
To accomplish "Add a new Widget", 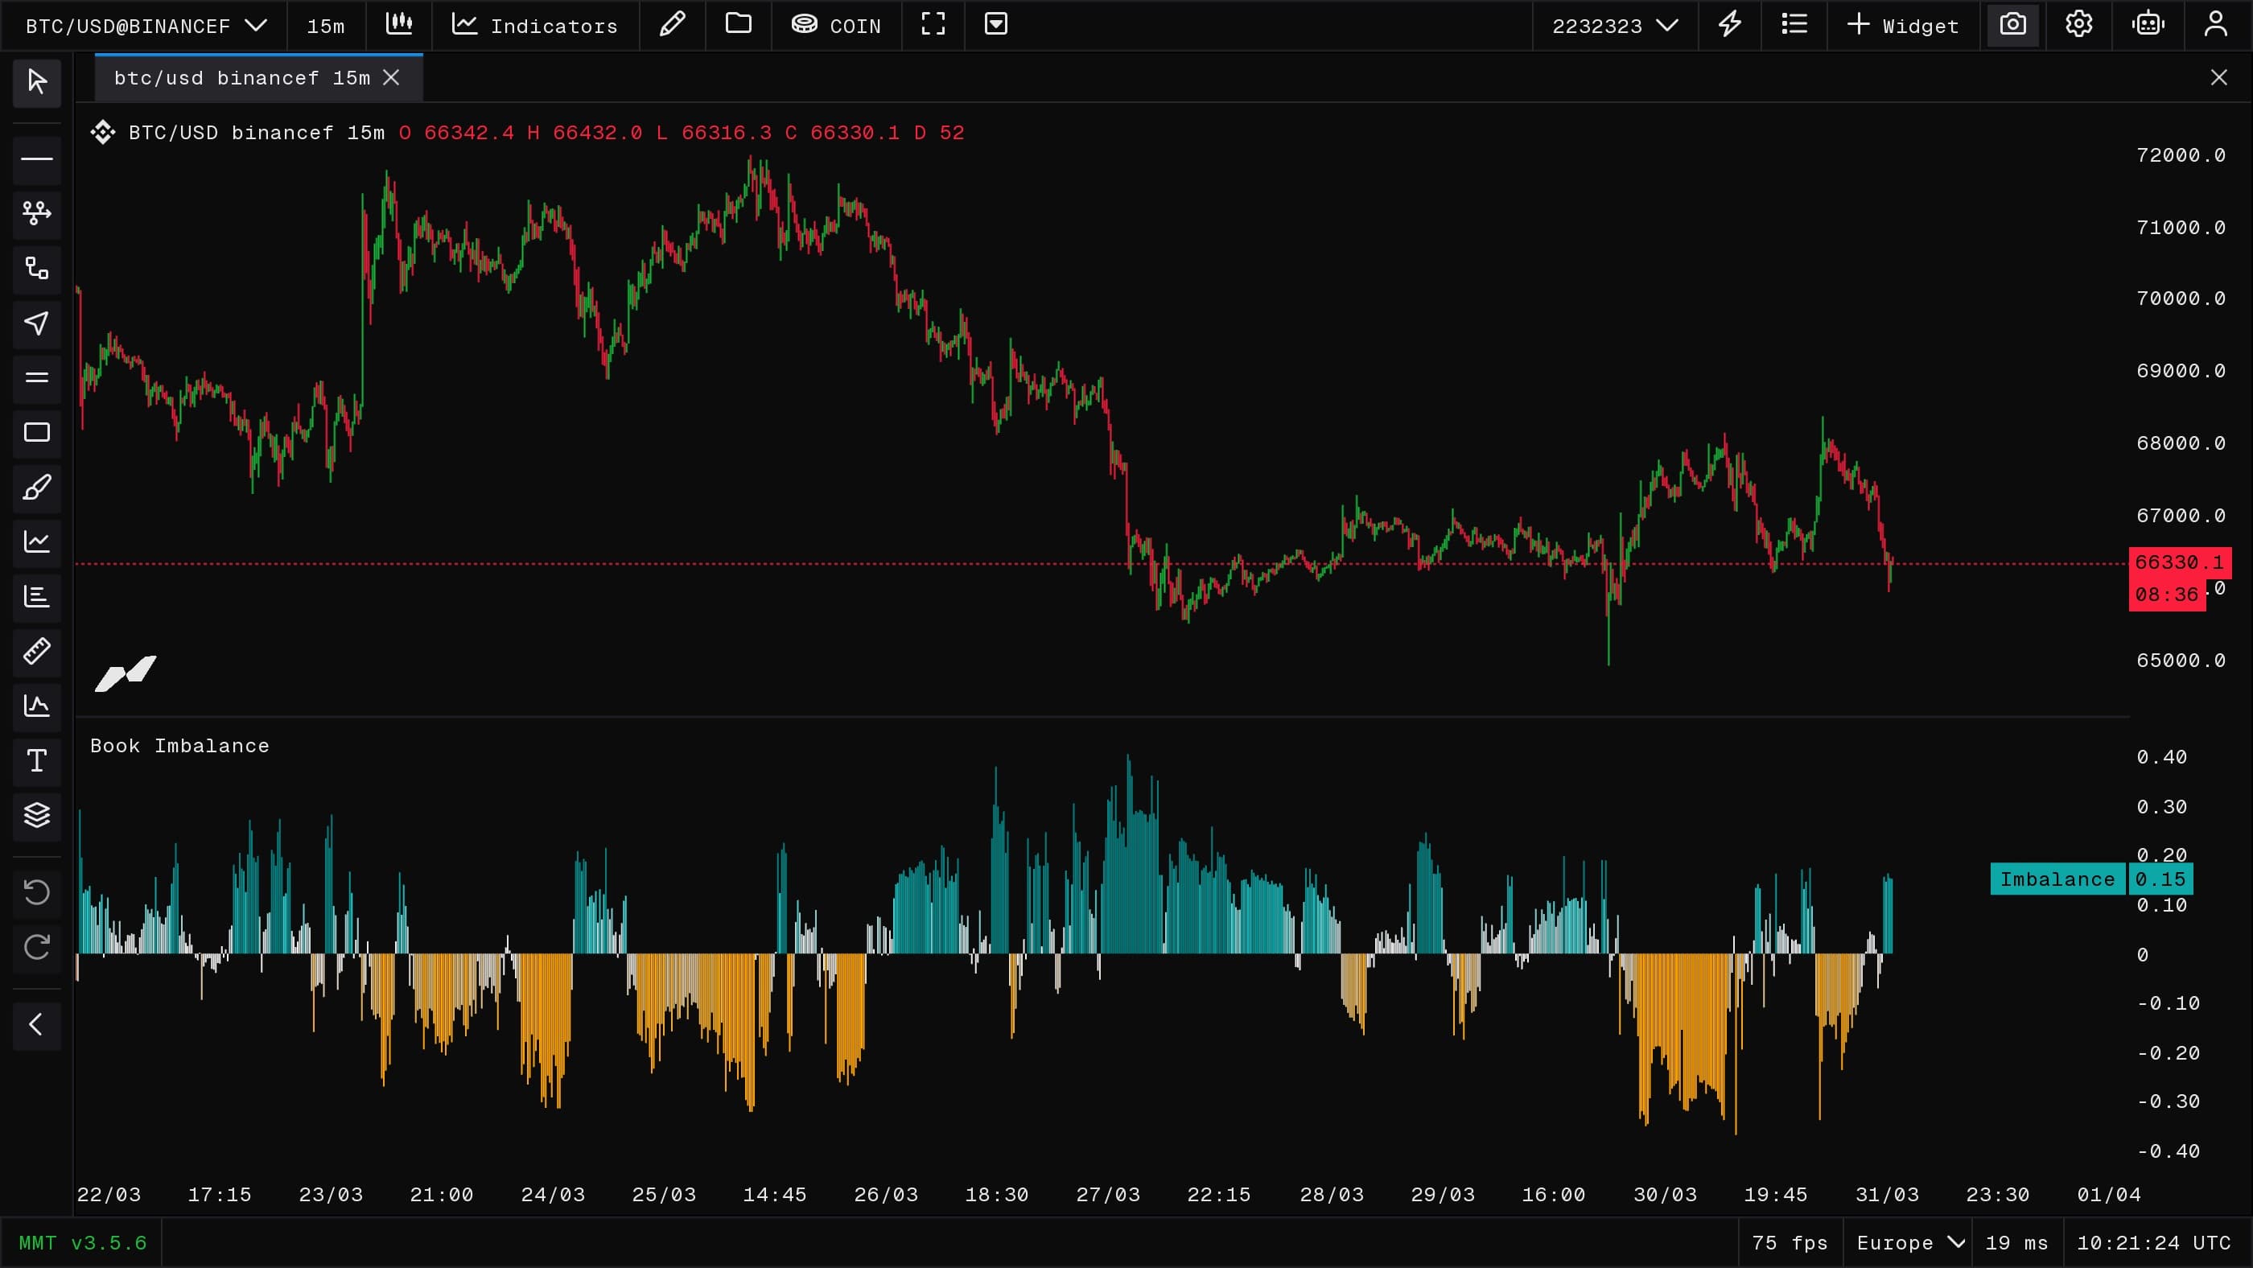I will point(1903,26).
